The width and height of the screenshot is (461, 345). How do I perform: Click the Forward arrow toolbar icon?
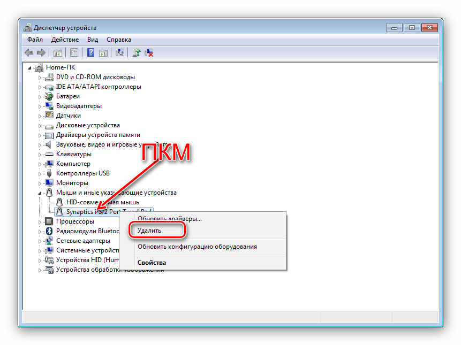click(x=41, y=53)
